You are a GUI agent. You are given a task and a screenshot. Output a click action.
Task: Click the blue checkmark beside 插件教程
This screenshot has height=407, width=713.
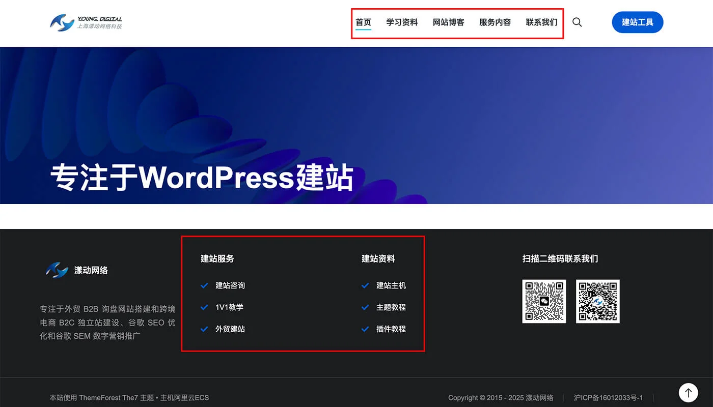(x=365, y=329)
